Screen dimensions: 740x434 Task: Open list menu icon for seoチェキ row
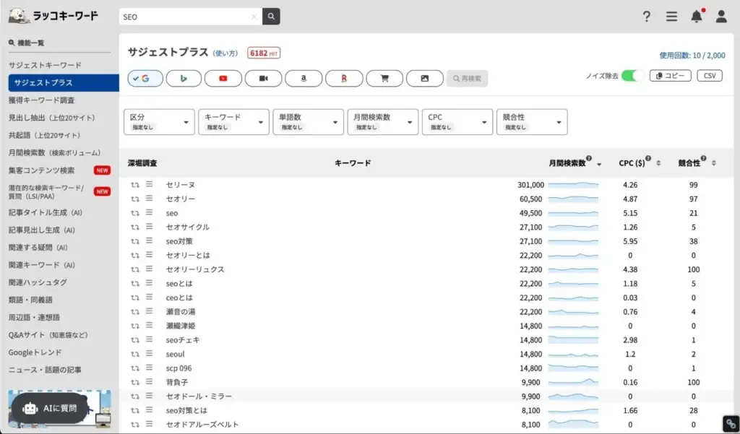149,339
